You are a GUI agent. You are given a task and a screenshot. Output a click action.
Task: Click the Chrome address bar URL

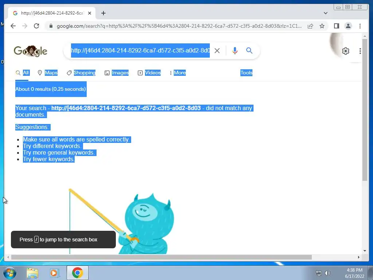[179, 26]
